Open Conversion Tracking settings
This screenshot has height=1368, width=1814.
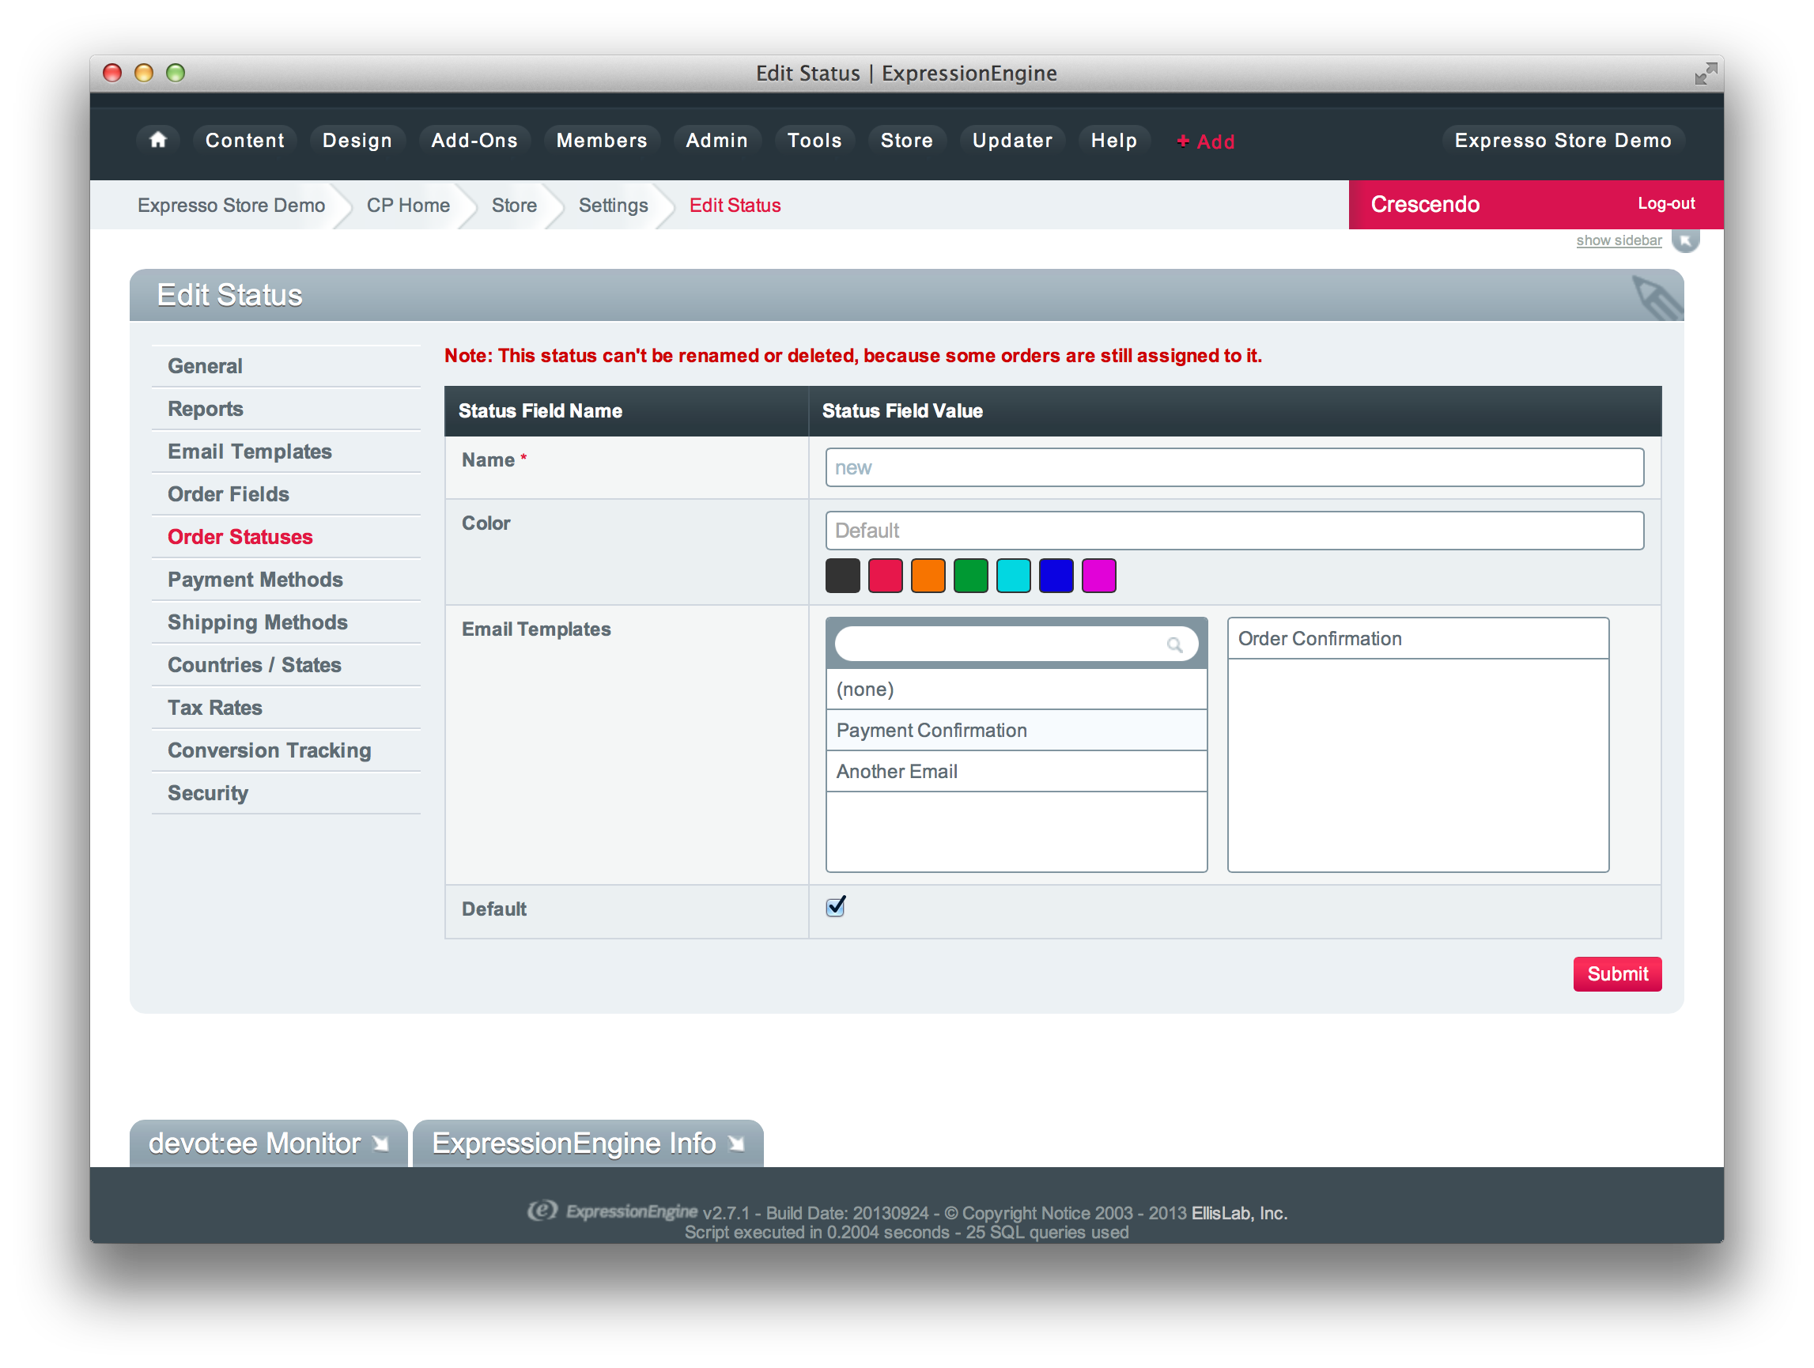(x=285, y=750)
